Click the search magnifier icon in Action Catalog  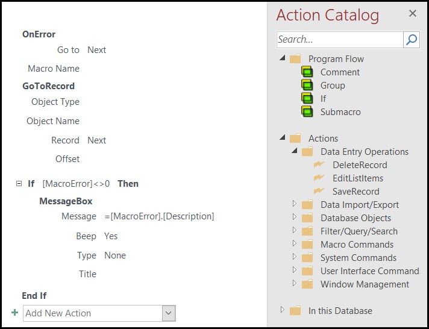tap(411, 40)
